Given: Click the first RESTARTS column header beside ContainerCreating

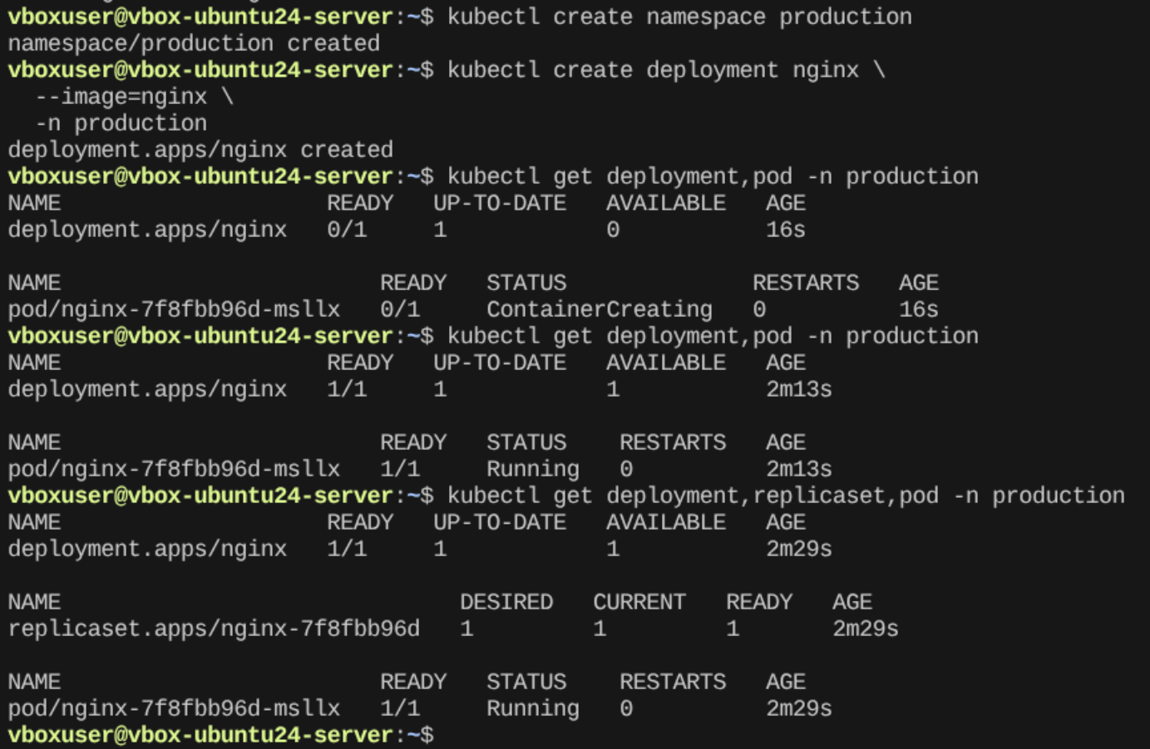Looking at the screenshot, I should coord(806,283).
